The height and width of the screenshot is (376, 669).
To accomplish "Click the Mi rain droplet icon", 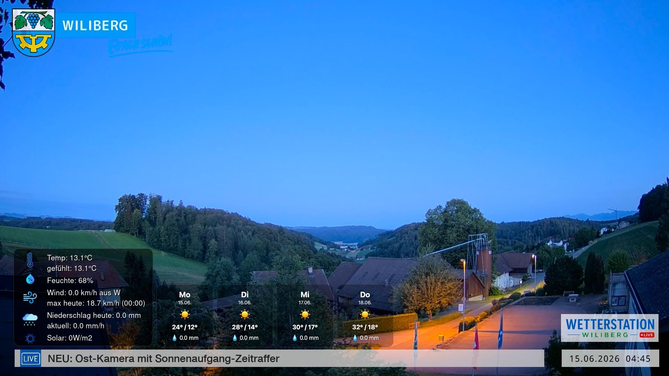I will click(295, 338).
